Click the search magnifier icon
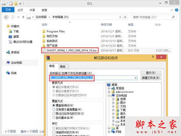Image resolution: width=181 pixels, height=136 pixels. tap(173, 17)
